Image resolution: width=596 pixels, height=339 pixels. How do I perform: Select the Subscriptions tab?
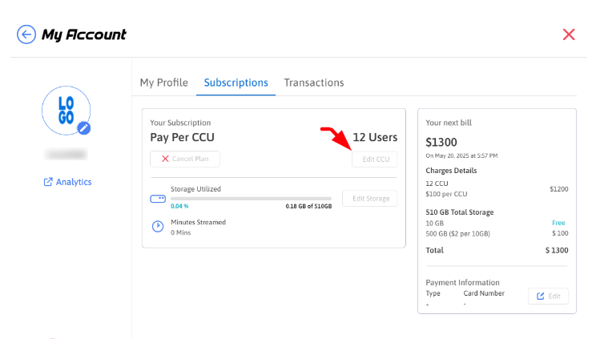coord(236,83)
